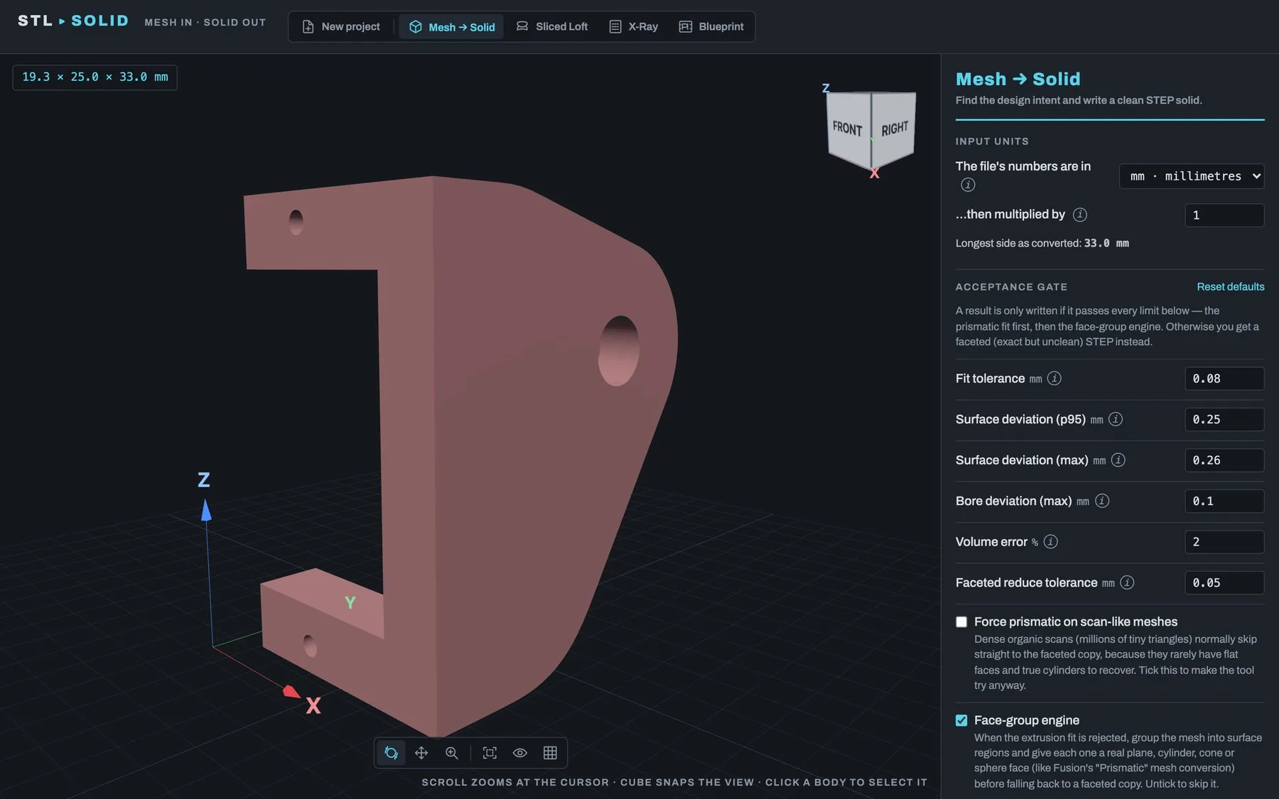Click info icon for Faceted reduce tolerance
This screenshot has width=1279, height=799.
point(1127,582)
